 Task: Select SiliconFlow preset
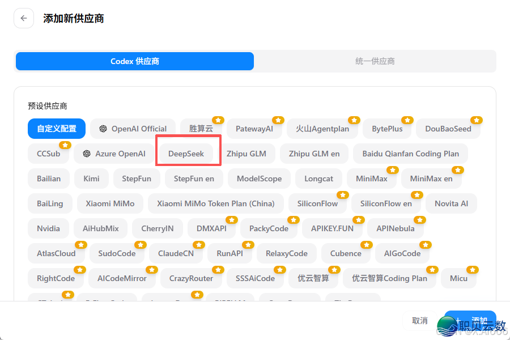(317, 203)
